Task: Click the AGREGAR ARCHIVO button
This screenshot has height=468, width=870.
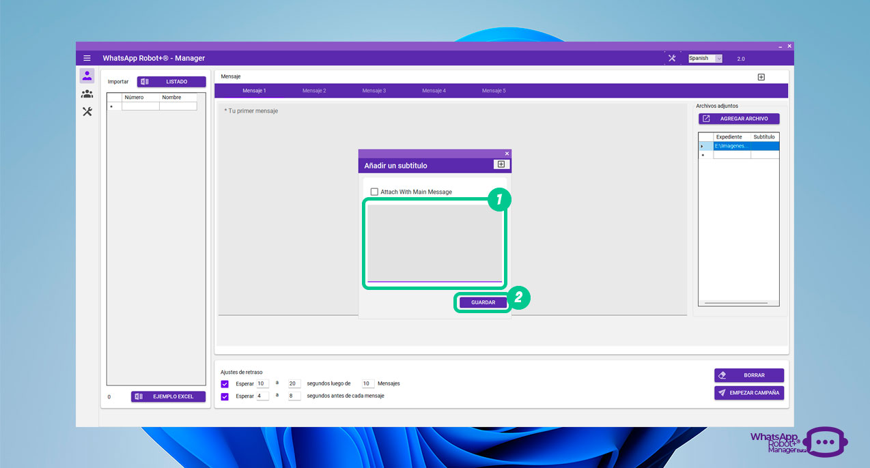Action: pos(739,119)
